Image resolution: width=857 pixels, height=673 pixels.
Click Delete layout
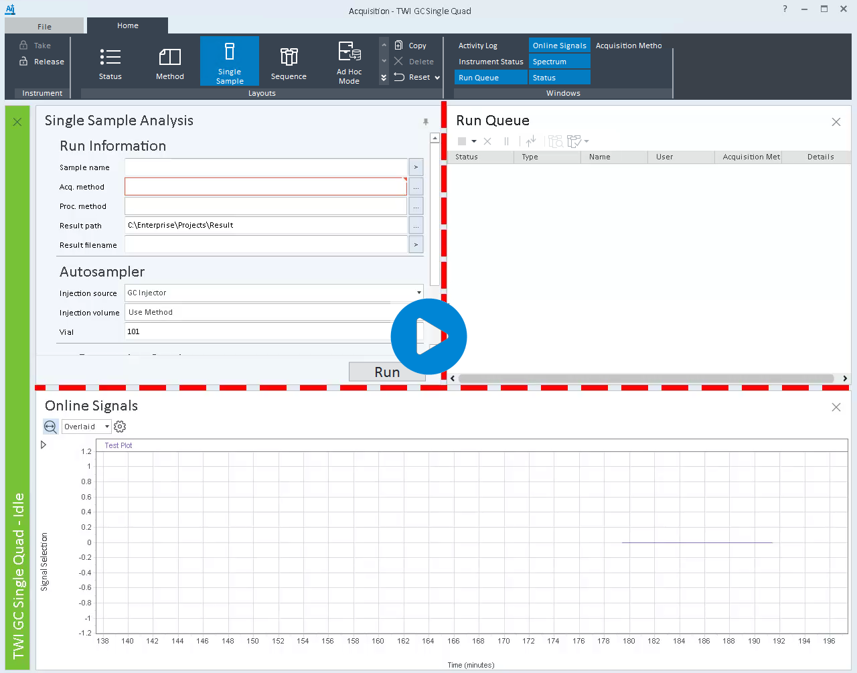pos(414,62)
